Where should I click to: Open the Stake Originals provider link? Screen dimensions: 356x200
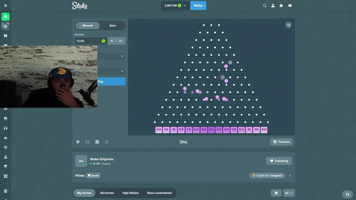coord(102,159)
